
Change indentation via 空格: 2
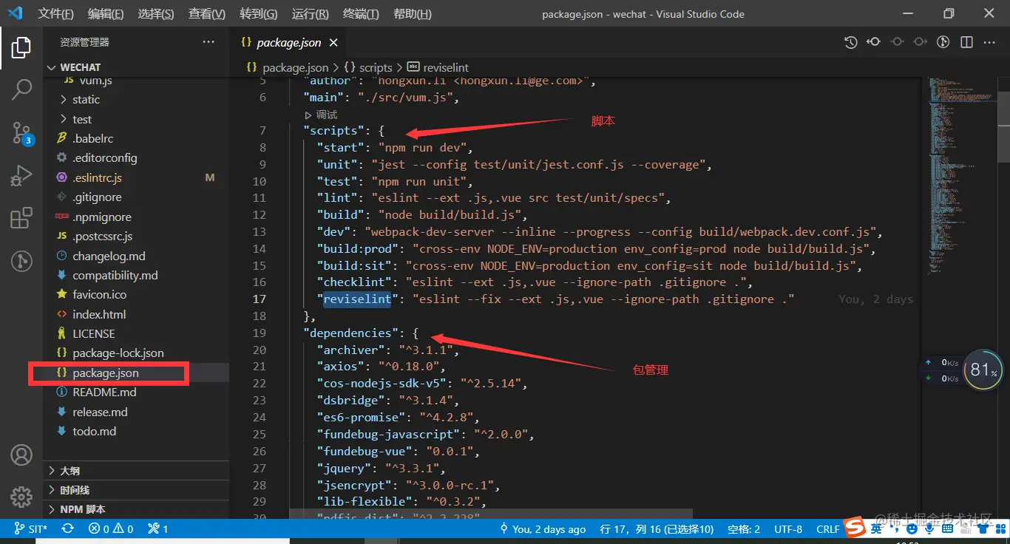click(744, 528)
